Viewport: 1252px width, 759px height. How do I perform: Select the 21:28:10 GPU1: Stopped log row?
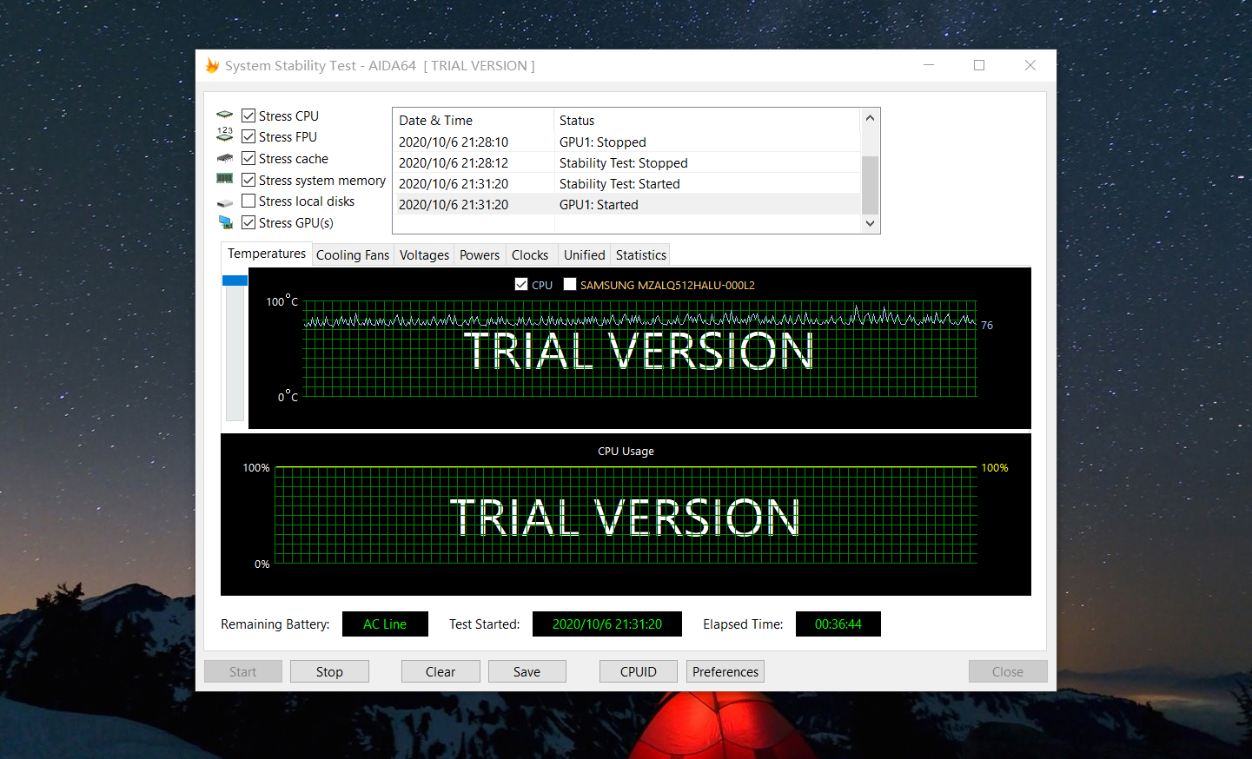tap(626, 142)
